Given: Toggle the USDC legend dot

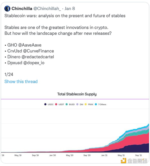Looking at the screenshot, I should pos(45,104).
